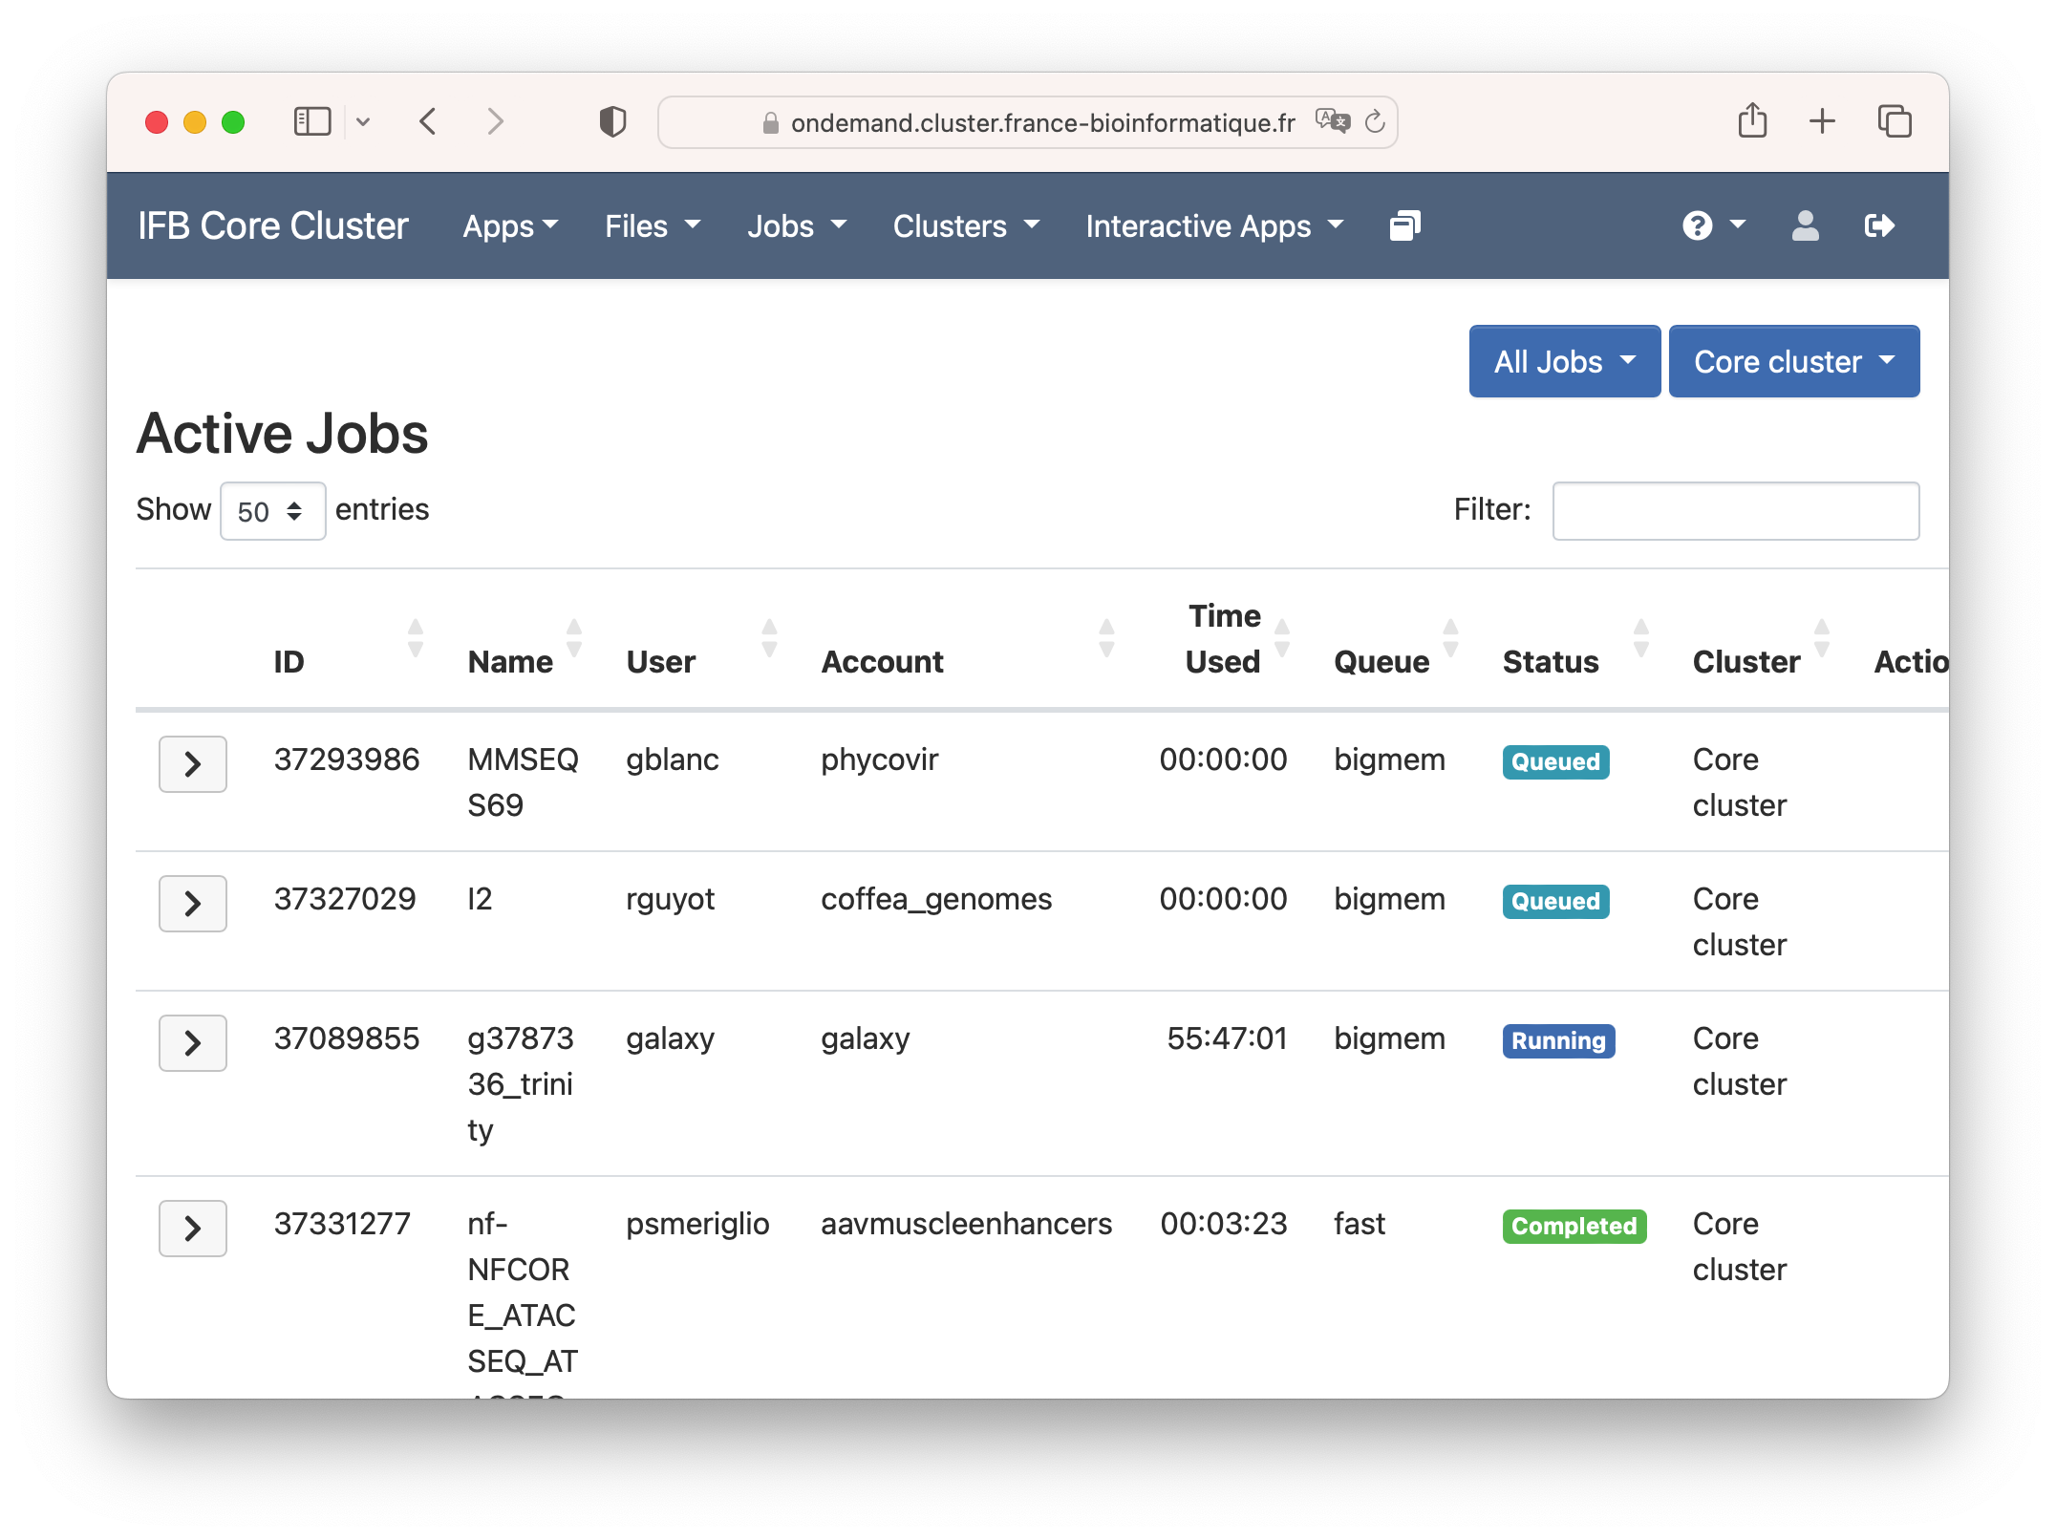Click the Filter text input field
Image resolution: width=2056 pixels, height=1540 pixels.
click(x=1735, y=511)
